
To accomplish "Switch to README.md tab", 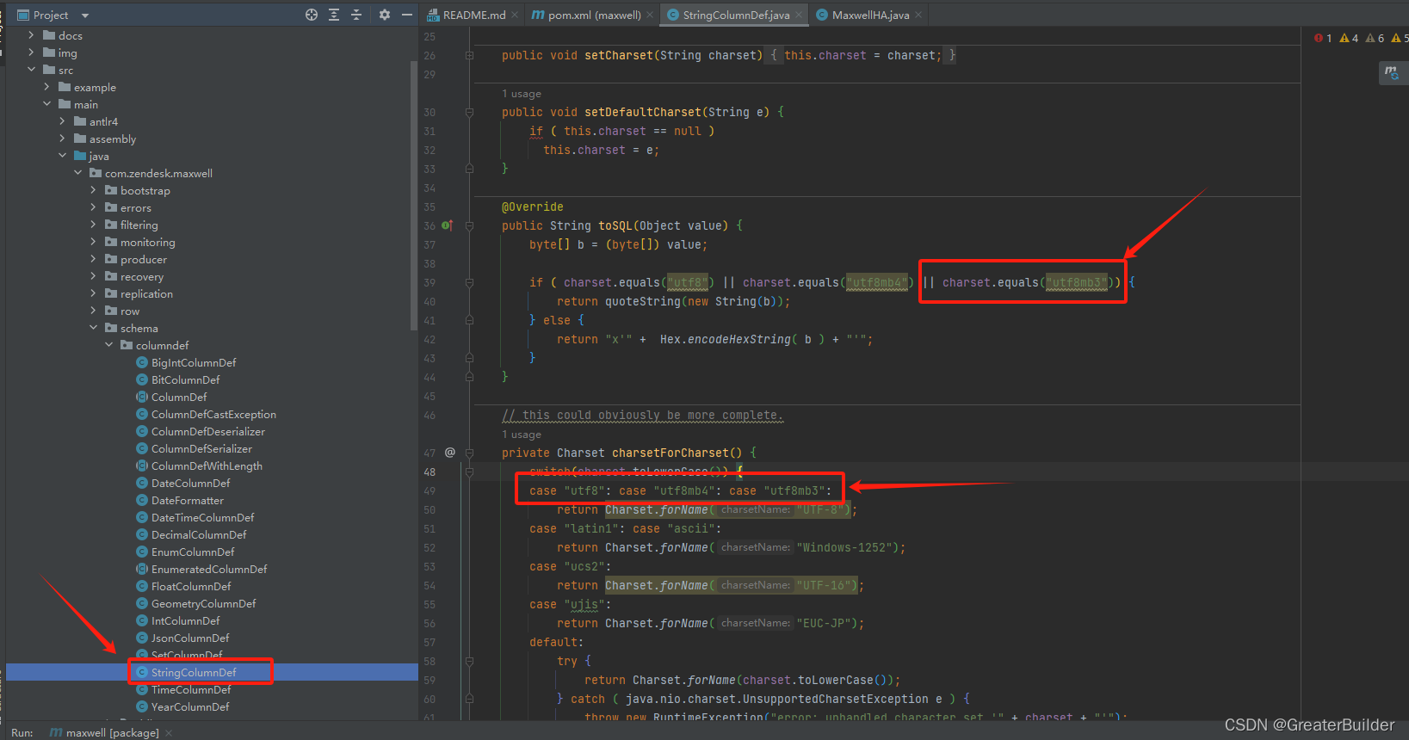I will click(474, 15).
